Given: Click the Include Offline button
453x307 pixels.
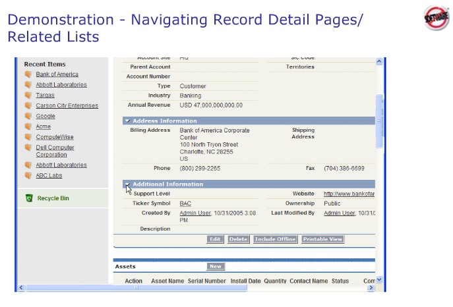Looking at the screenshot, I should point(275,239).
